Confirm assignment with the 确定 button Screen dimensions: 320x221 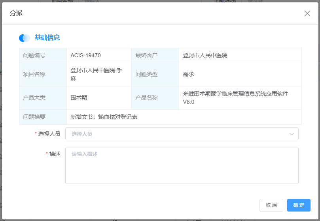299,205
